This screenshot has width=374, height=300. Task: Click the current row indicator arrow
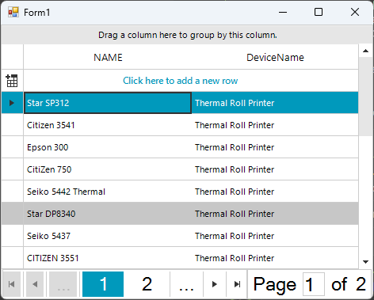pyautogui.click(x=12, y=103)
